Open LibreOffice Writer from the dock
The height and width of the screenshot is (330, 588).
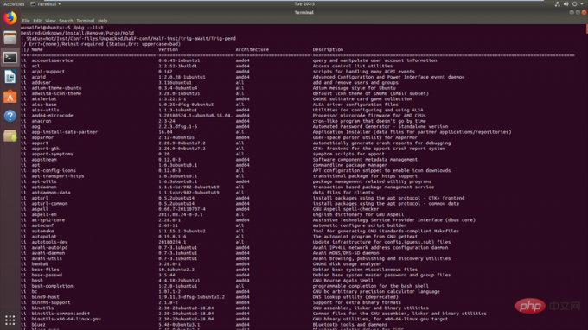tap(10, 77)
